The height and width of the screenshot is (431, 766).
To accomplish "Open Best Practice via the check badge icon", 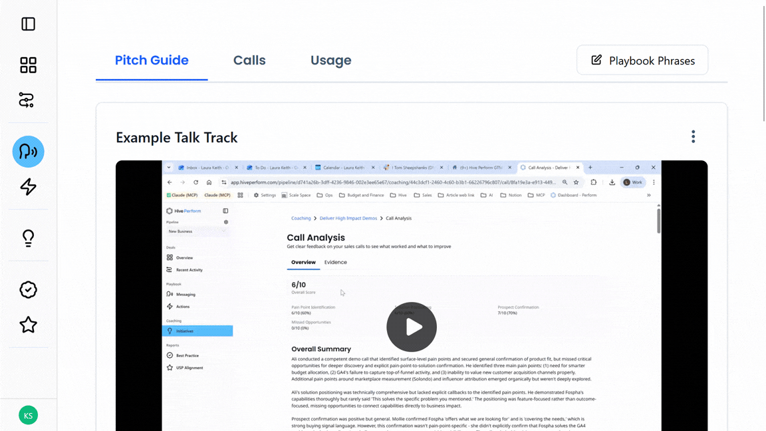I will coord(28,290).
